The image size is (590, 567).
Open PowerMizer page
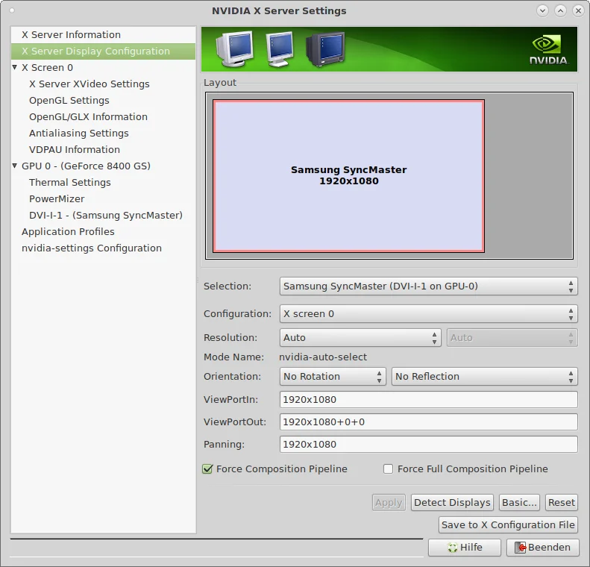click(57, 198)
